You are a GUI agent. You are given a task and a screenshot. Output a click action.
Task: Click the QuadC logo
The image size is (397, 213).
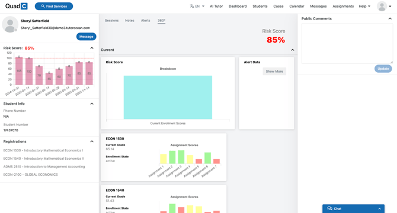click(16, 6)
